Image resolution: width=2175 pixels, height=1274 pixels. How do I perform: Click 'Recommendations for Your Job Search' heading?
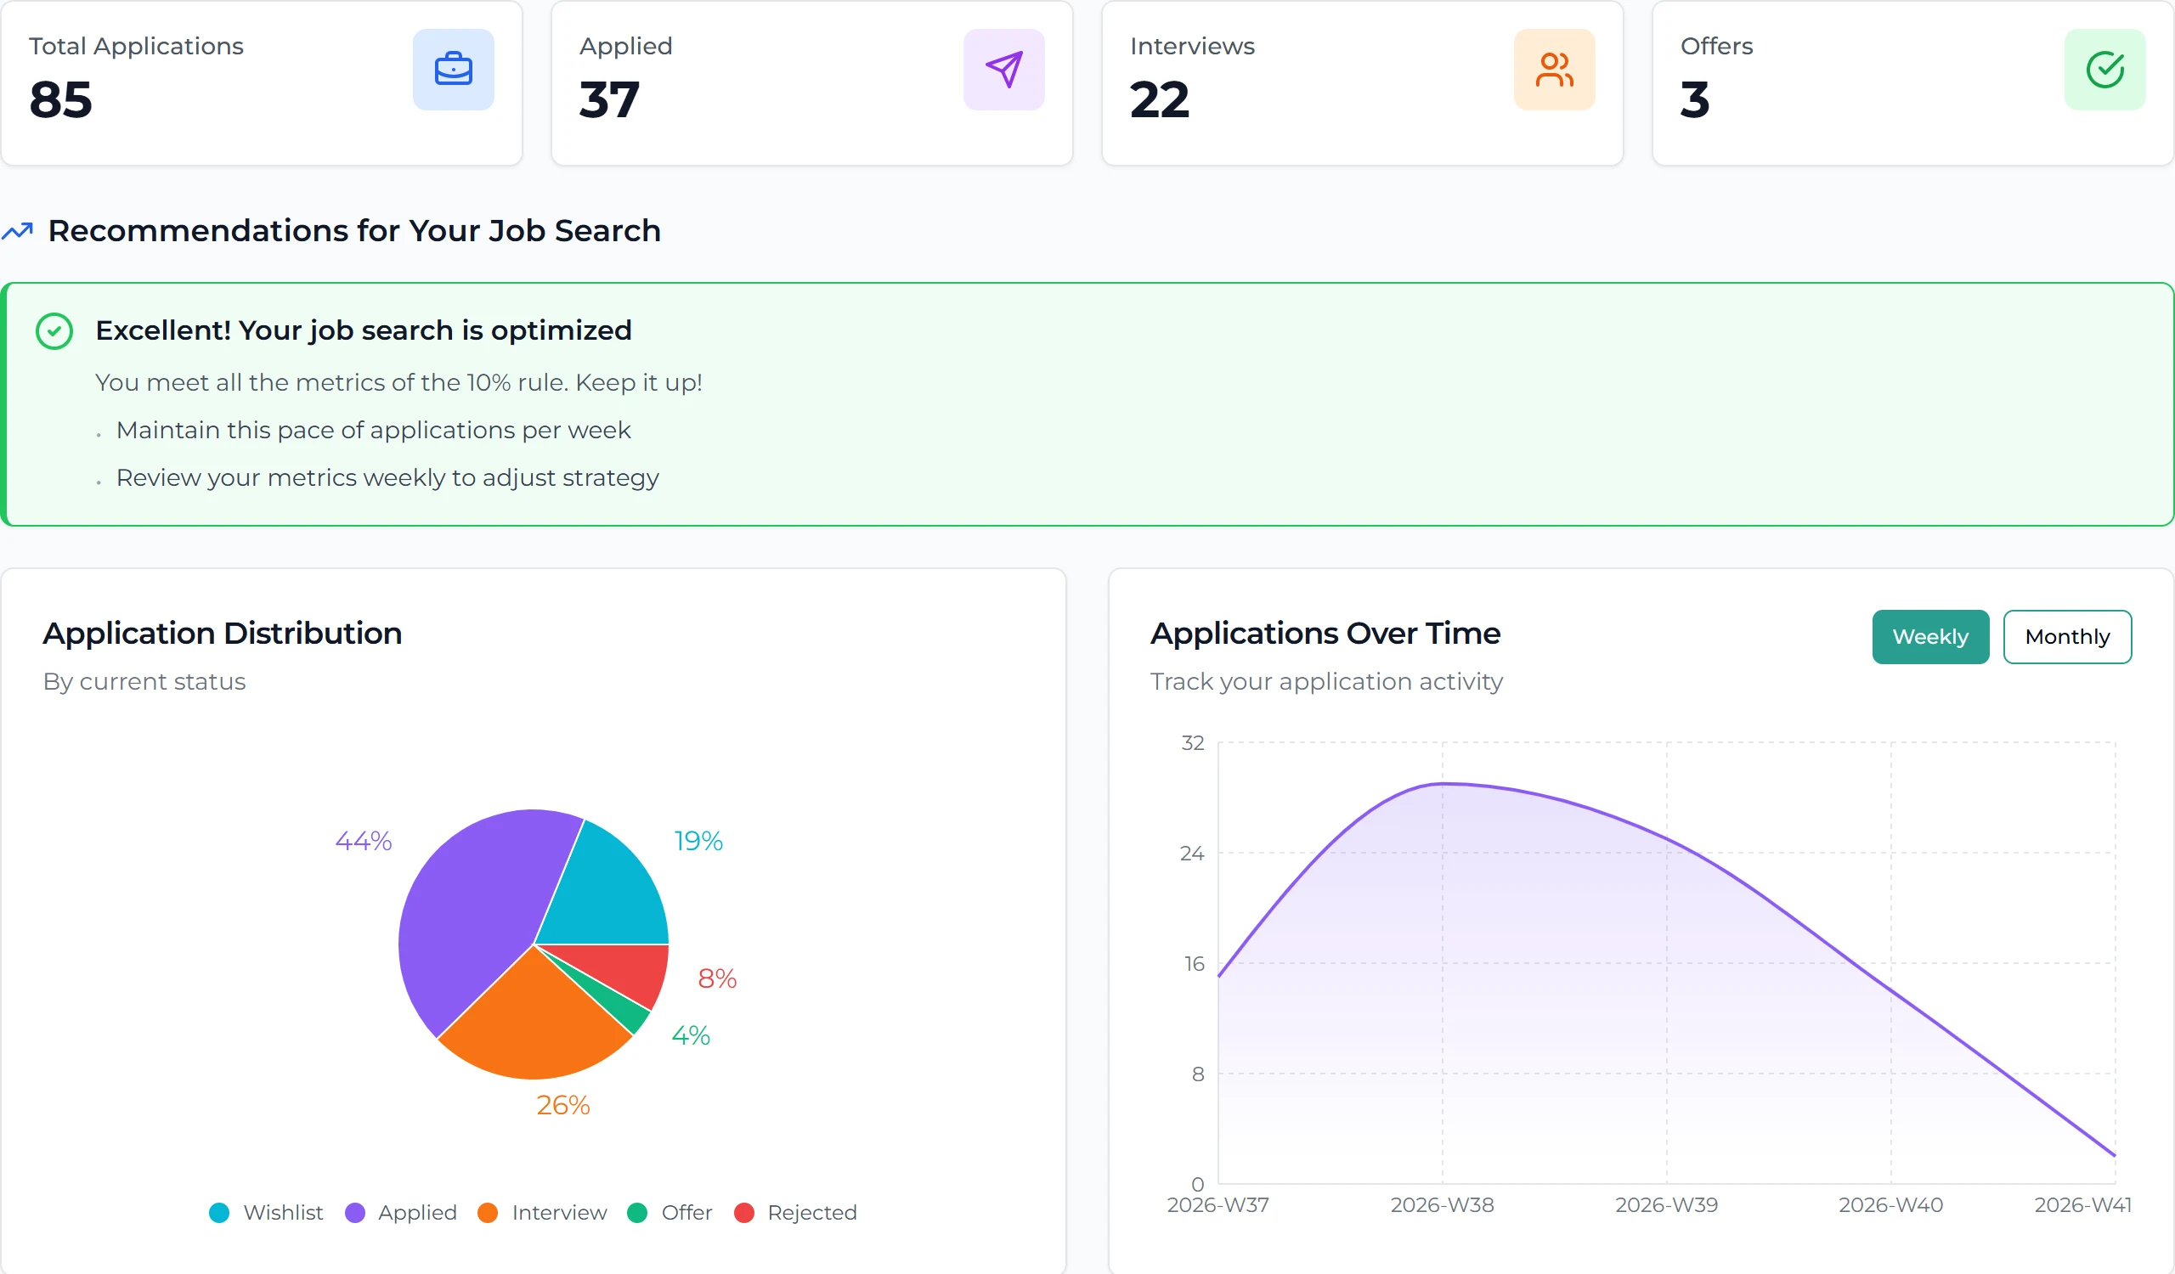354,230
